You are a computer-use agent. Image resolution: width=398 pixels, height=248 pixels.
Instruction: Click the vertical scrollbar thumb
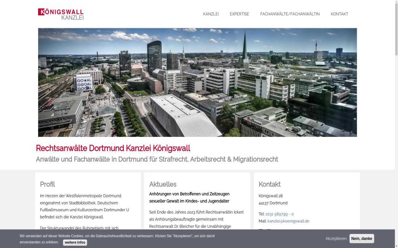click(396, 30)
